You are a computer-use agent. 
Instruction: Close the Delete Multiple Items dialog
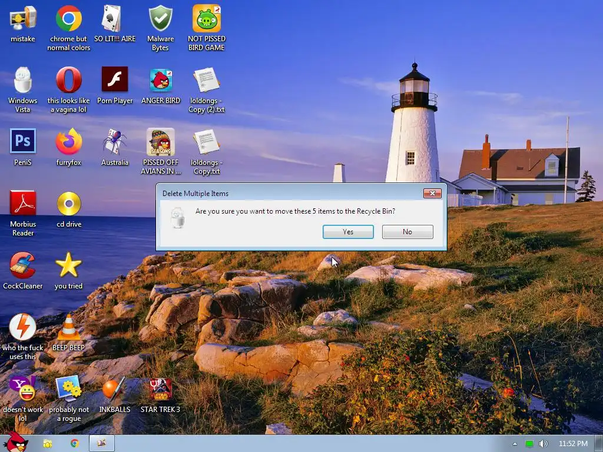click(432, 193)
